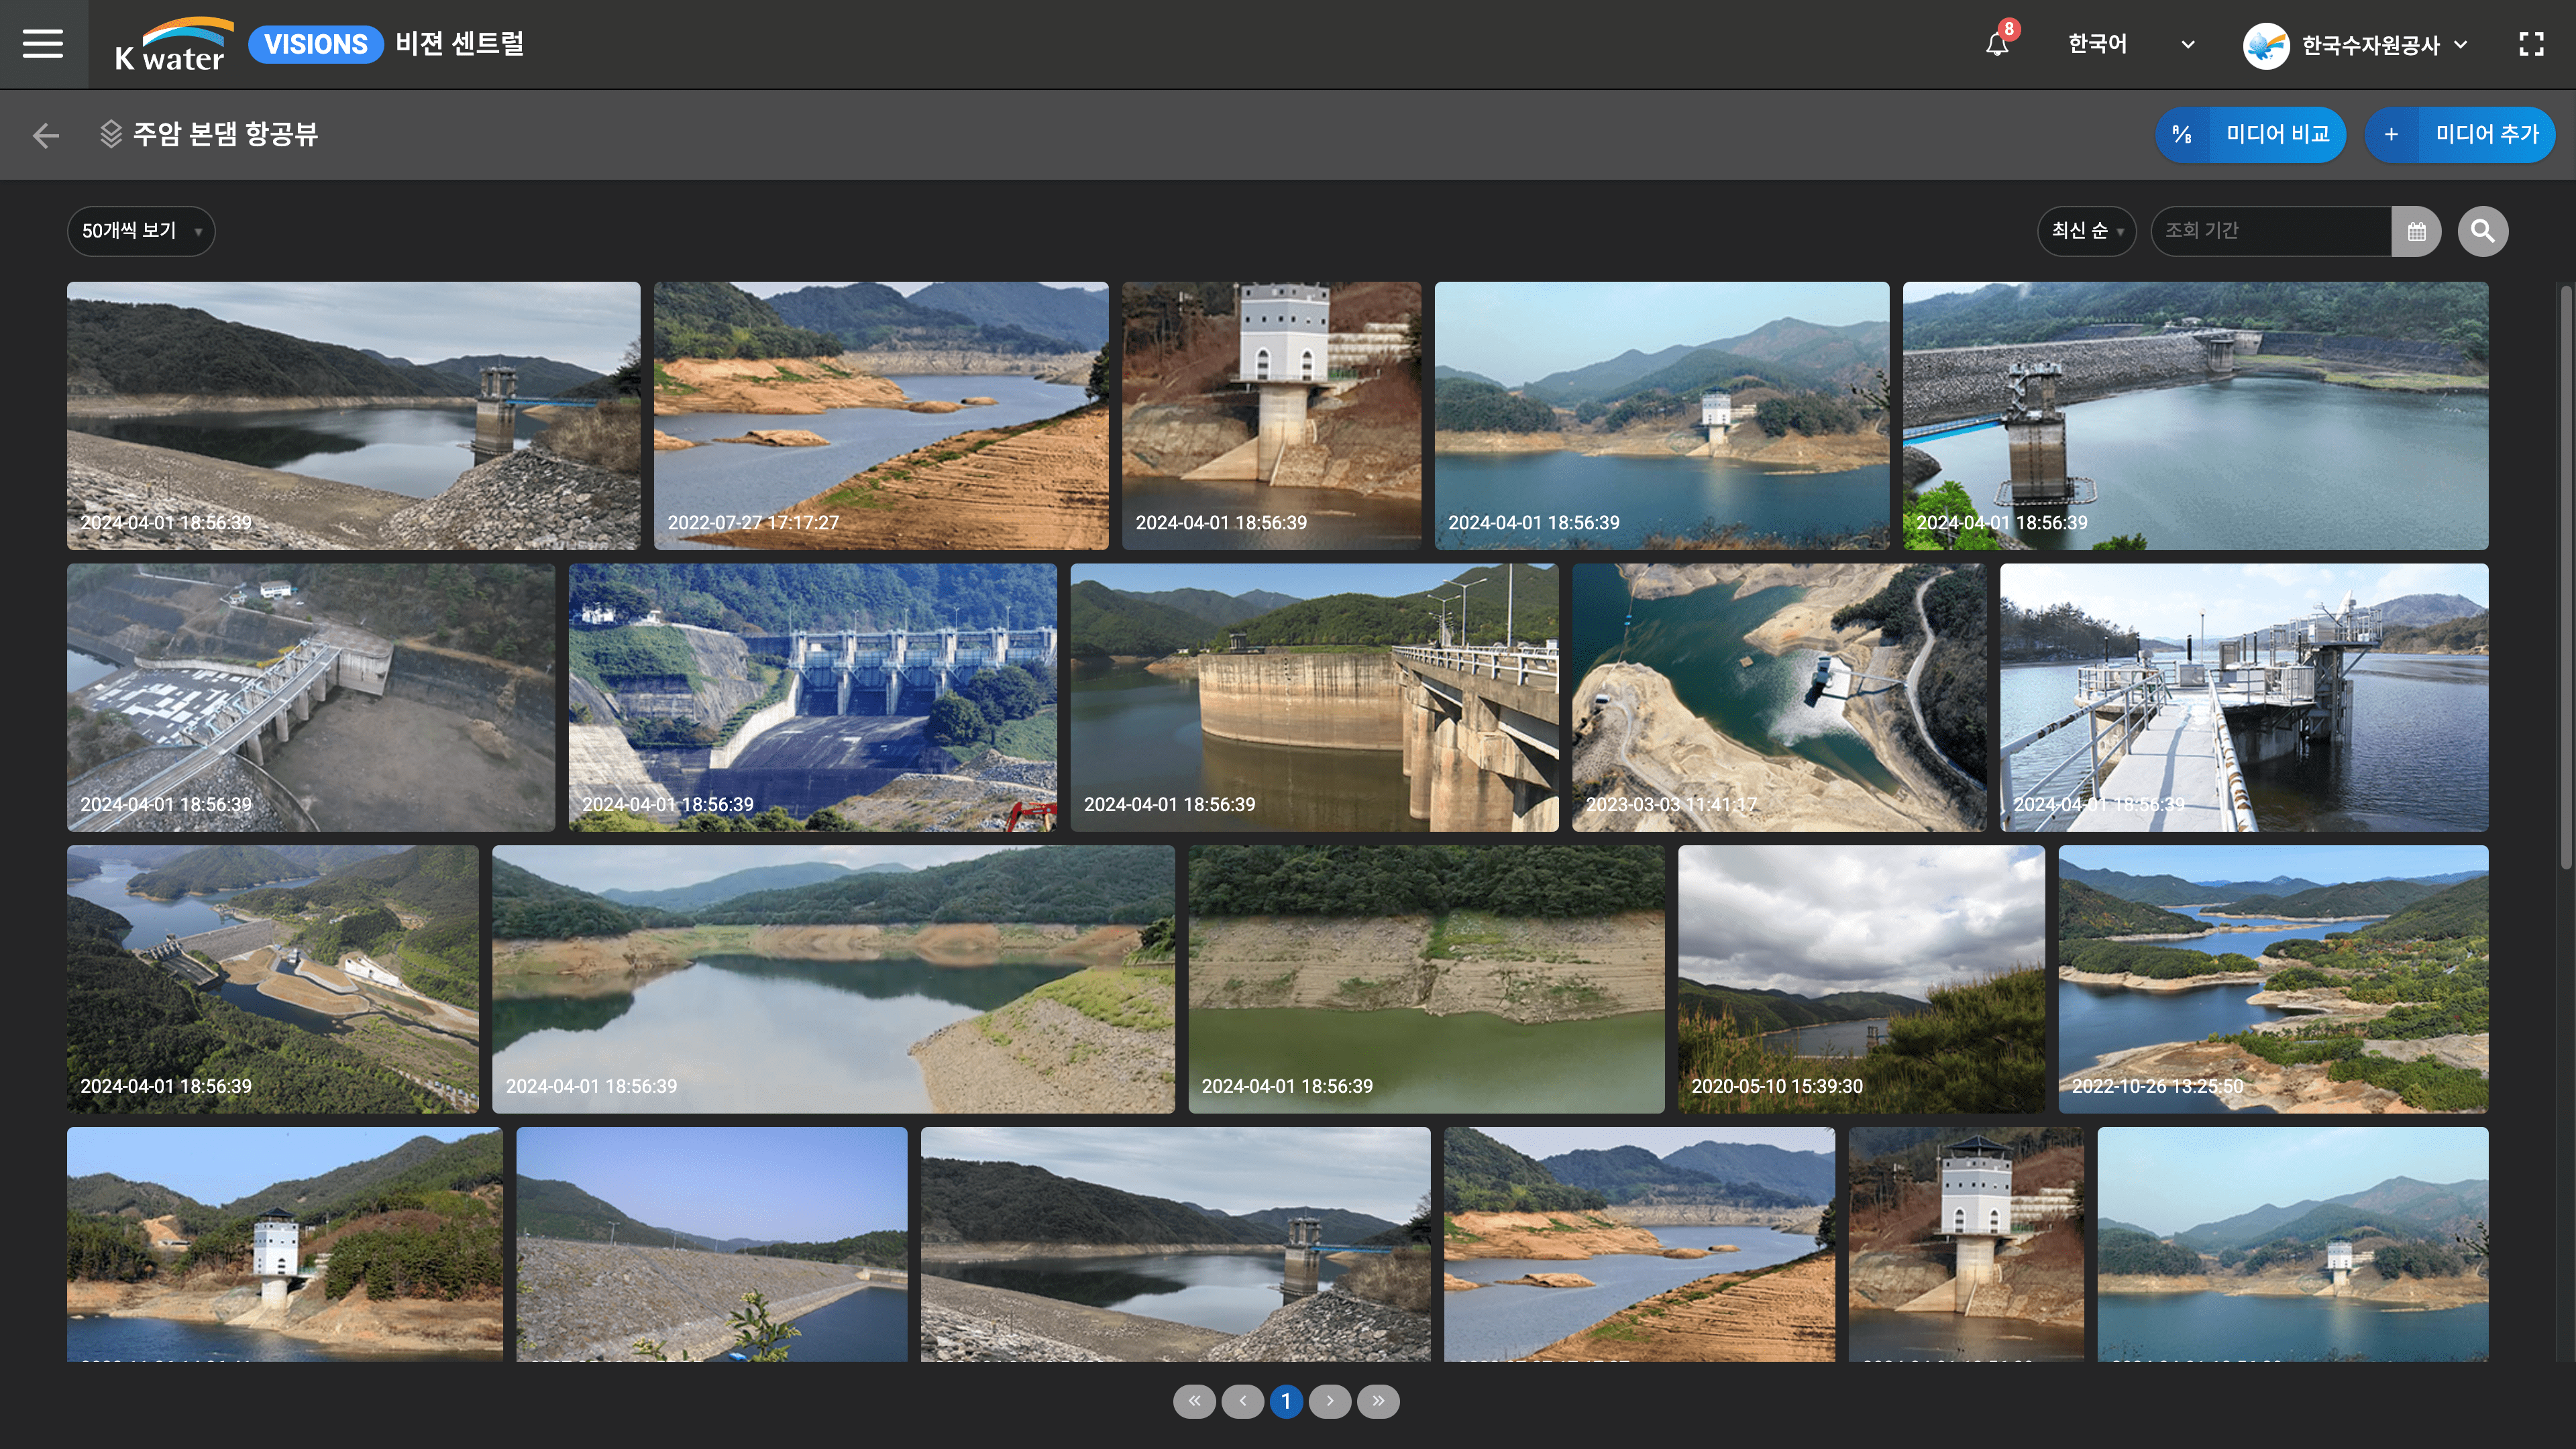2576x1449 pixels.
Task: Open the calendar date picker
Action: pos(2416,231)
